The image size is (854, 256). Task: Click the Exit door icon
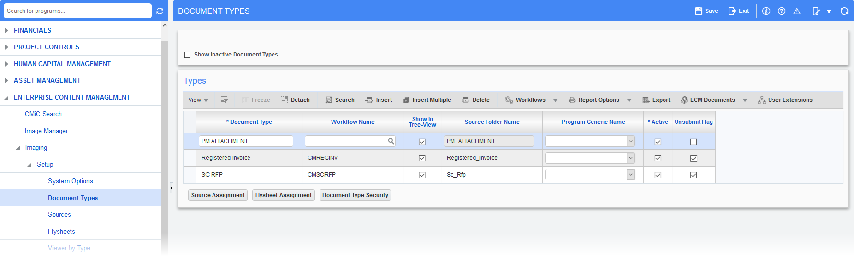click(x=732, y=11)
